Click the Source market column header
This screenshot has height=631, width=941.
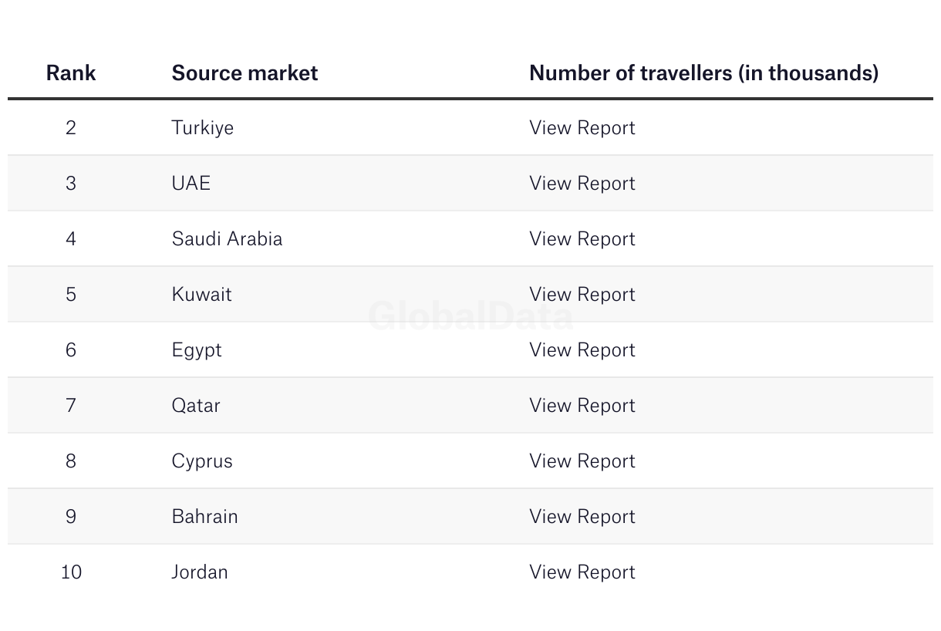point(245,73)
